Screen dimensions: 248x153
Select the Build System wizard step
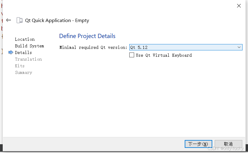29,46
